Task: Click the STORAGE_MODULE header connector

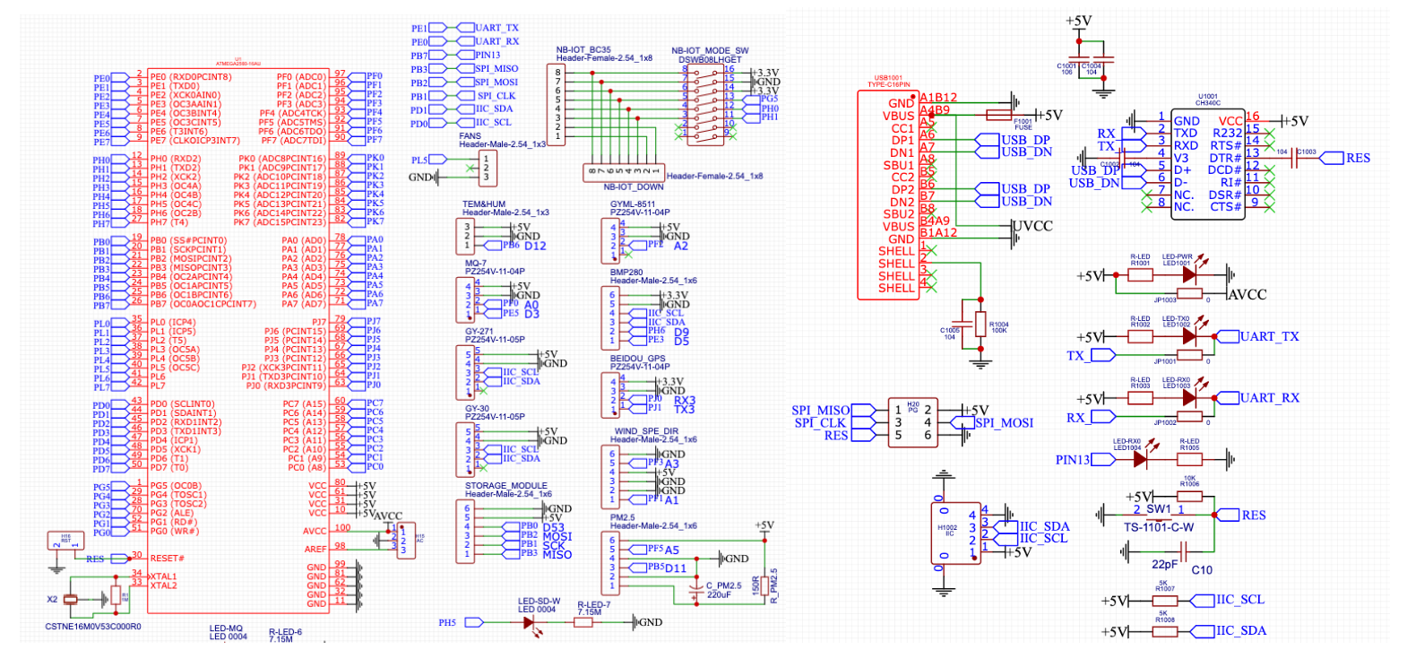Action: click(x=467, y=531)
